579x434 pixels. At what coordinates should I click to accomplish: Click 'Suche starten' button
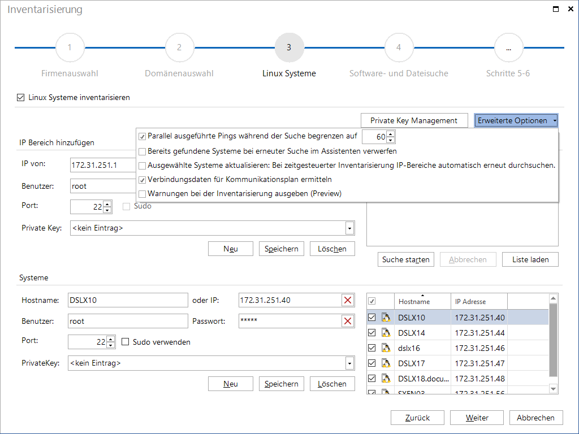tap(406, 259)
